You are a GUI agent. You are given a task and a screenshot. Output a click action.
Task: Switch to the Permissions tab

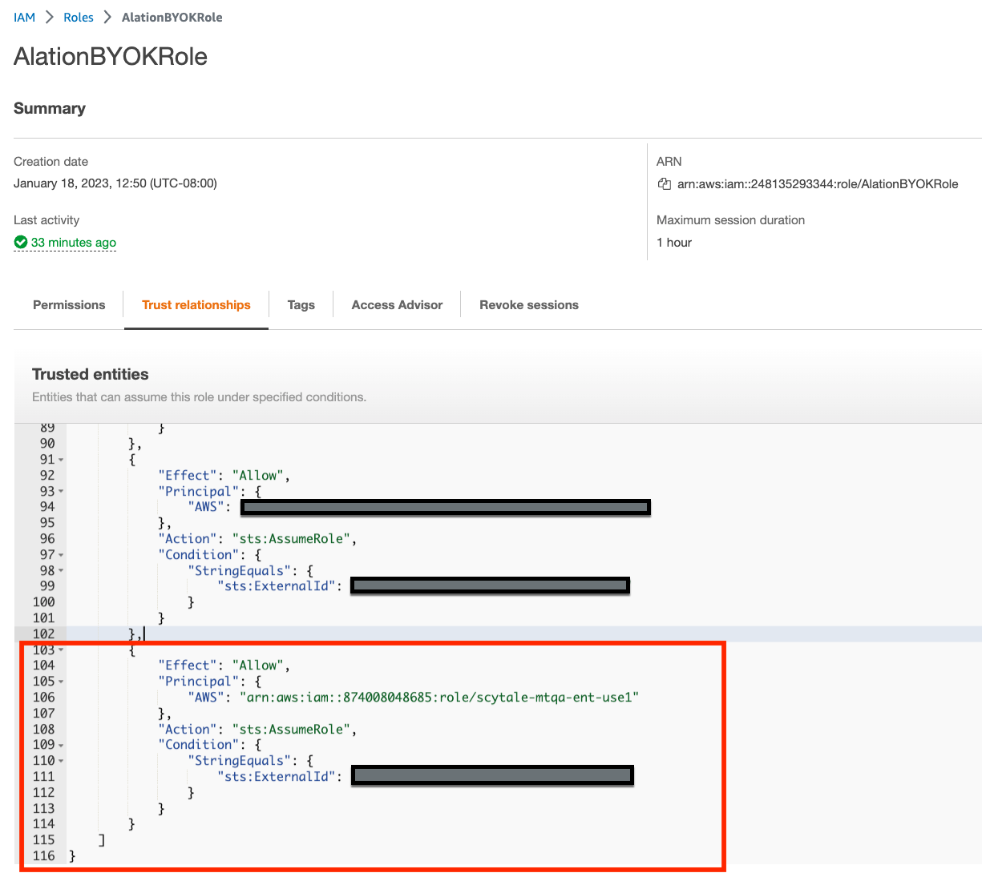point(69,304)
